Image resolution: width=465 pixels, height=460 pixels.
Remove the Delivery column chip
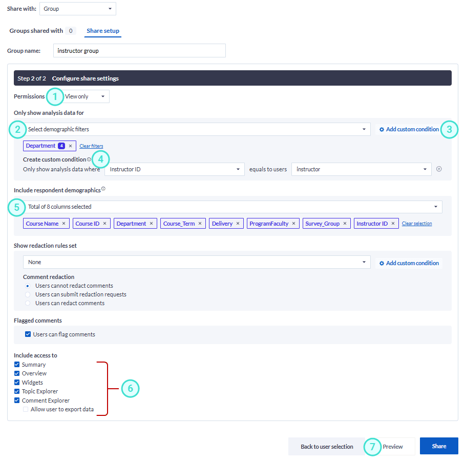pyautogui.click(x=238, y=223)
